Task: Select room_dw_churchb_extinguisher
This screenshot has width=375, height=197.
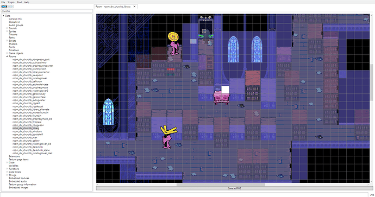Action: pyautogui.click(x=29, y=100)
